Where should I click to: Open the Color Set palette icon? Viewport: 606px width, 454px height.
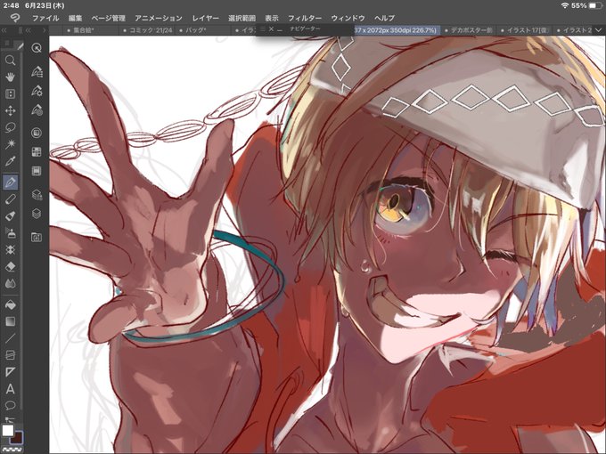[37, 151]
